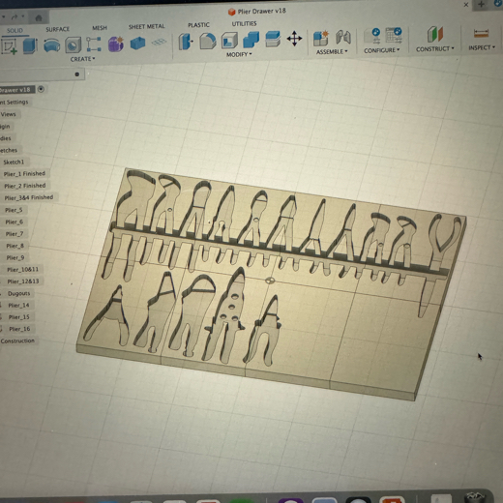Click the blue folded-box icon in Create
This screenshot has width=503, height=503.
[137, 43]
